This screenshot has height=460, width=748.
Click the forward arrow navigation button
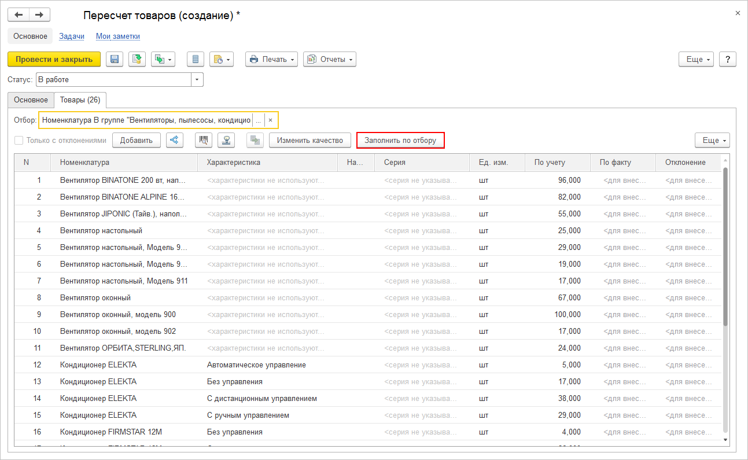tap(39, 15)
